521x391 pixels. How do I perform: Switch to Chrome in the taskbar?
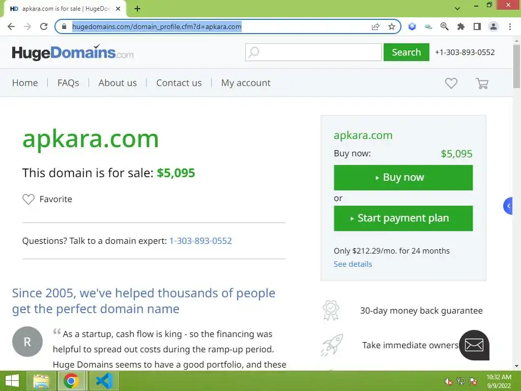(71, 381)
